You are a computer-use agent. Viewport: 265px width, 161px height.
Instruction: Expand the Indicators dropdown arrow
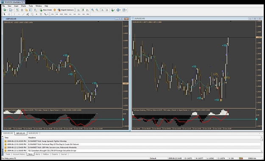tap(114, 10)
